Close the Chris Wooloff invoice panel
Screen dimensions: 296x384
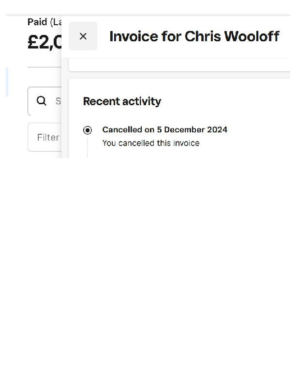(83, 36)
